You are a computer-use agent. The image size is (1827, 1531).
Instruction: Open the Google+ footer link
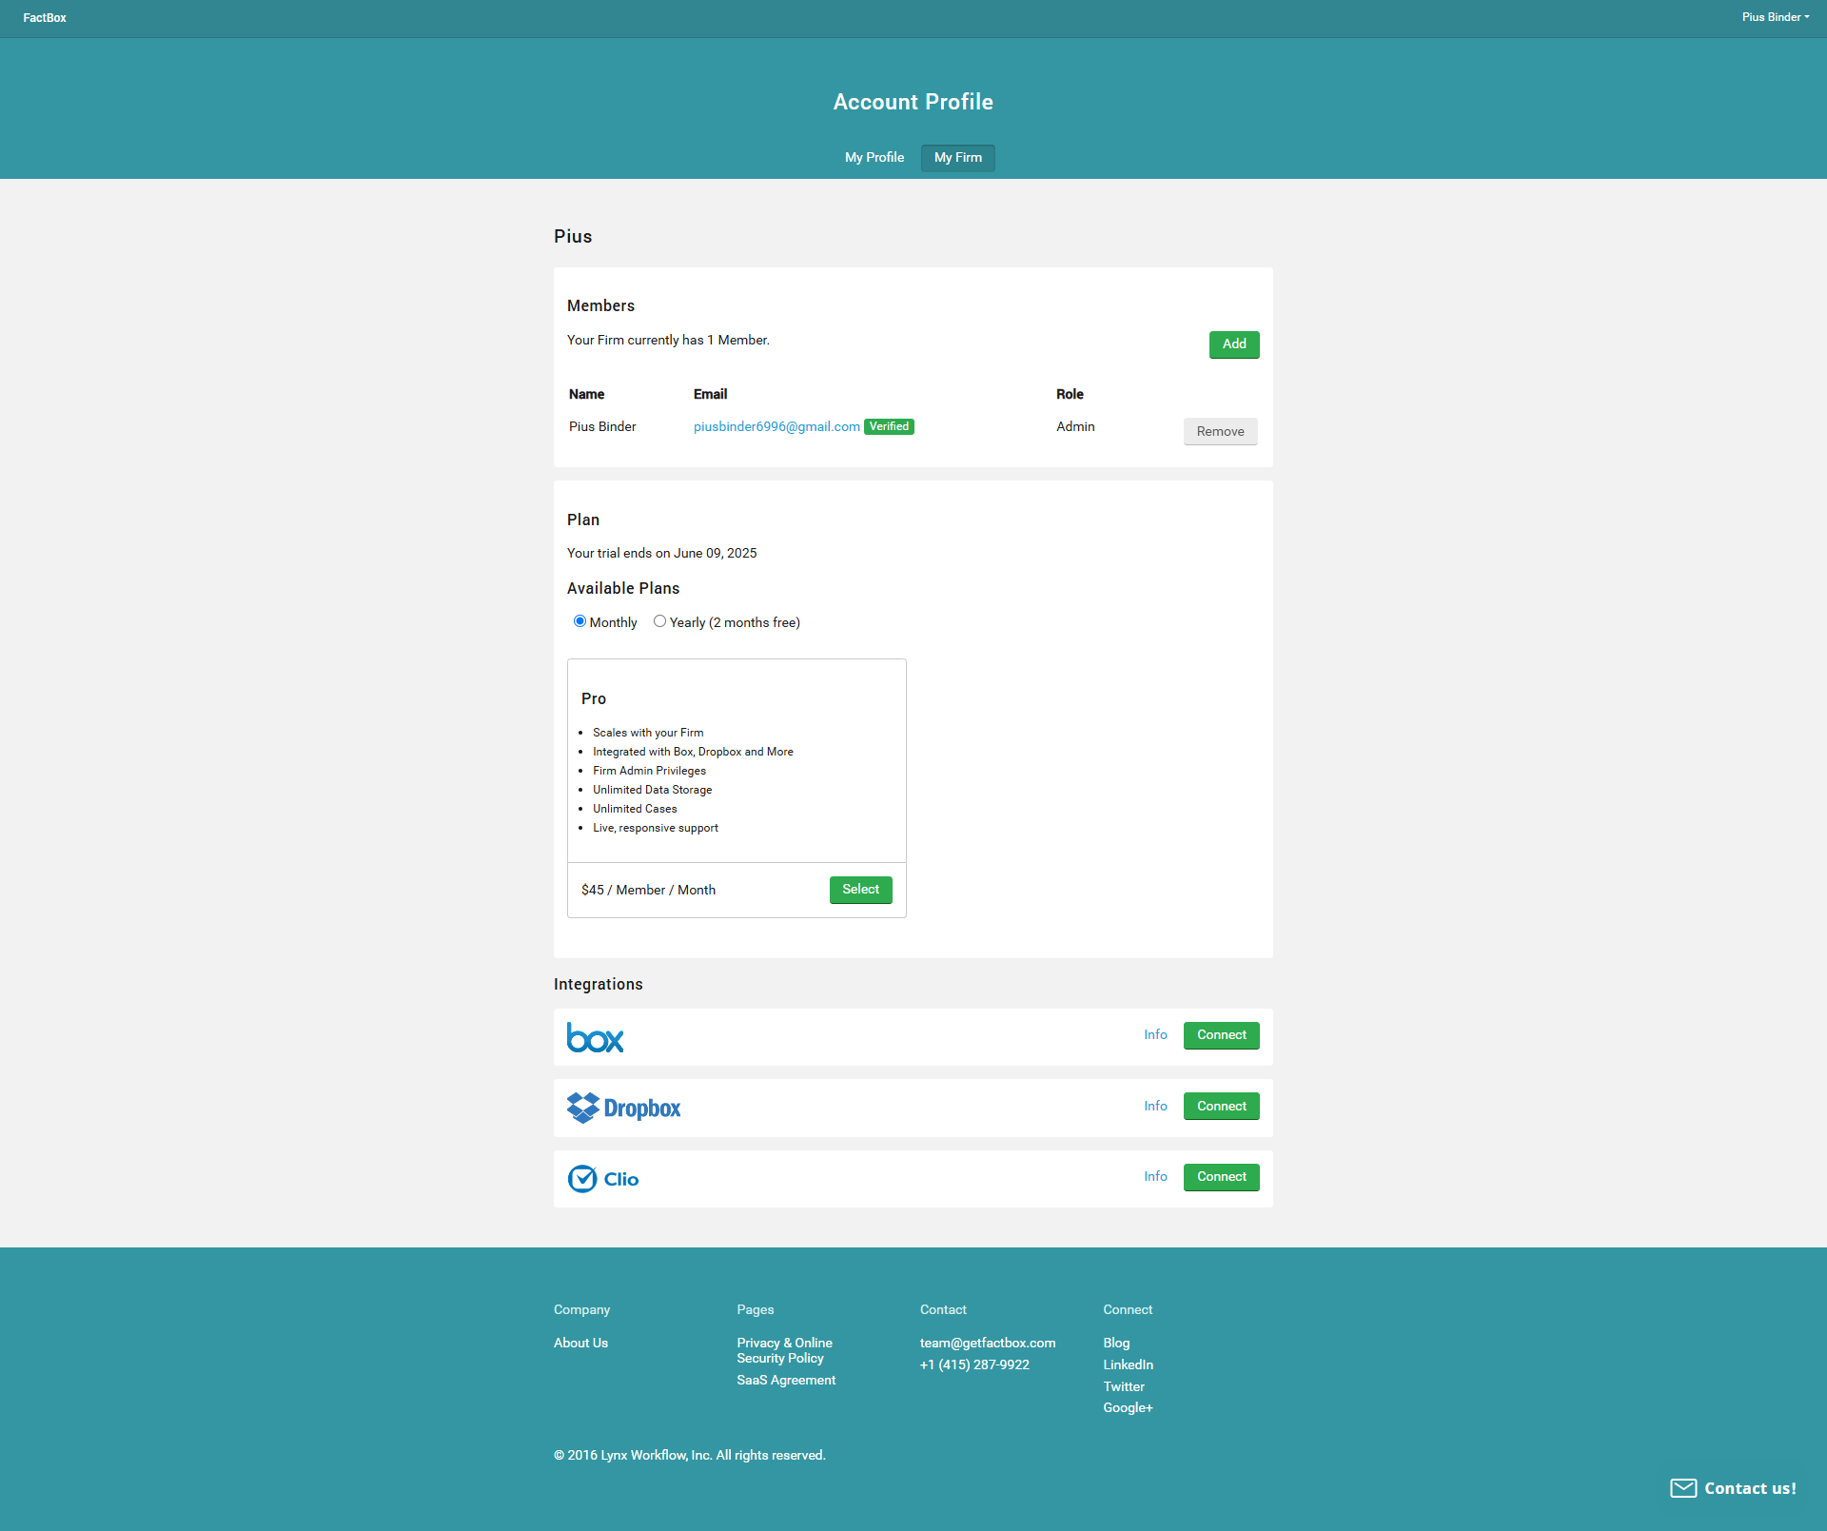1128,1407
